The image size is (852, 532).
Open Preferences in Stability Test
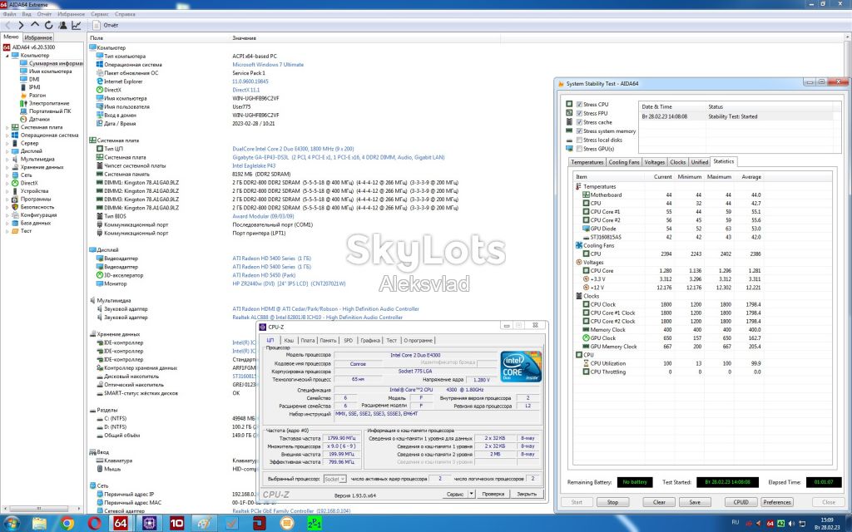coord(777,502)
